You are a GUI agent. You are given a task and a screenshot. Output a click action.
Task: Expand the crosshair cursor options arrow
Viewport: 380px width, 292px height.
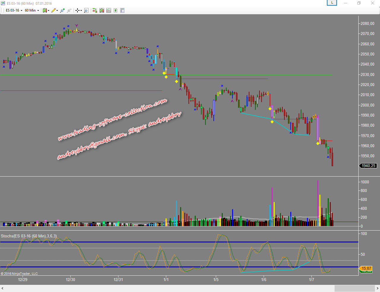(x=81, y=11)
